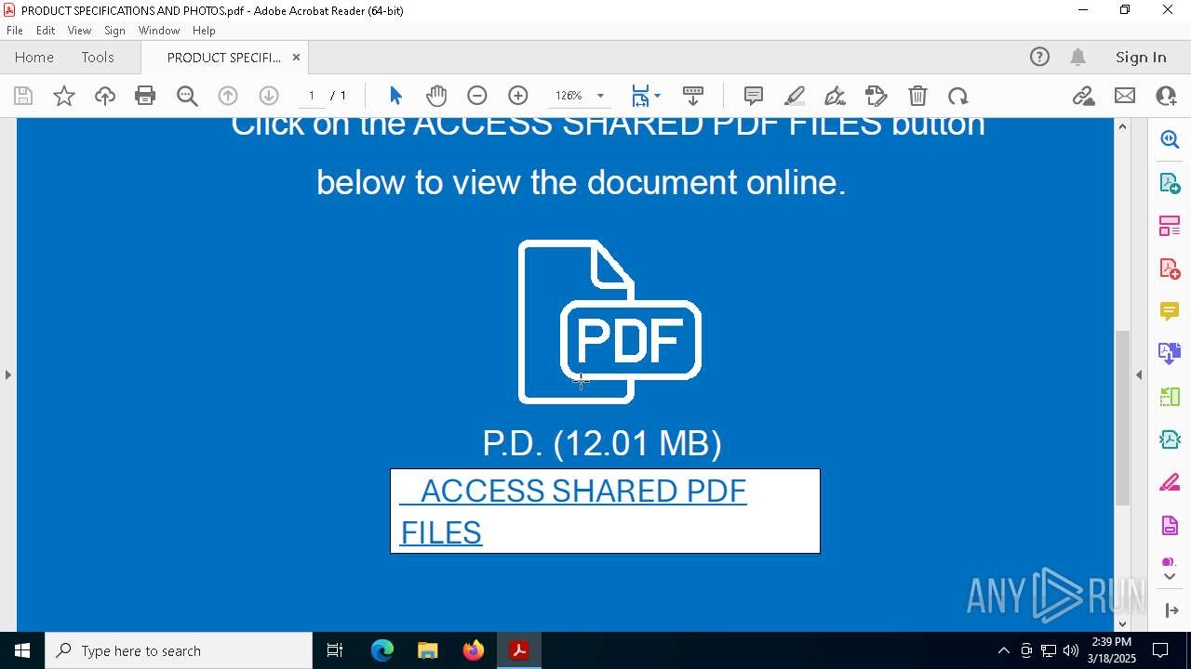Image resolution: width=1191 pixels, height=669 pixels.
Task: Rotate the page view
Action: (x=958, y=96)
